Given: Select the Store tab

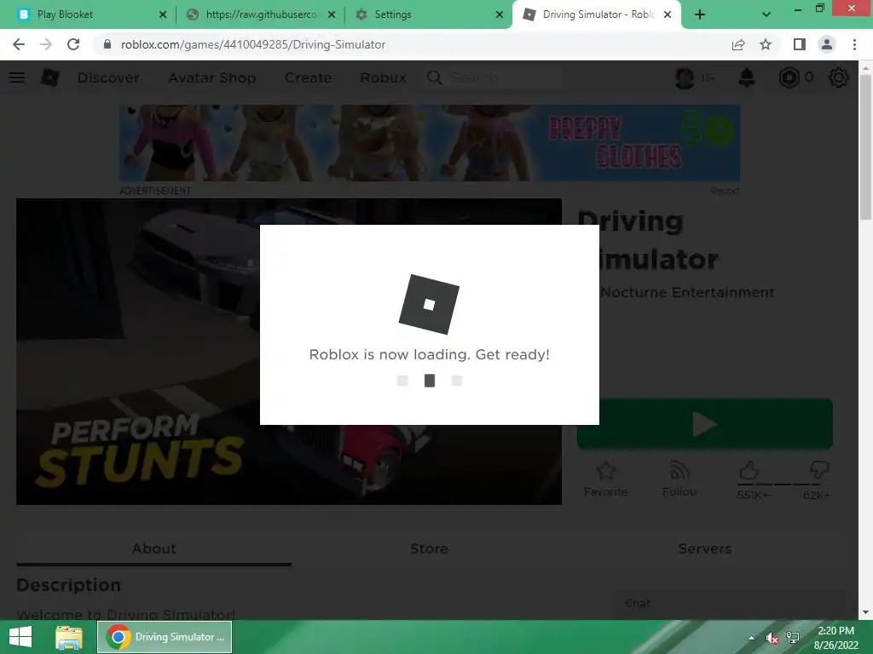Looking at the screenshot, I should [430, 549].
